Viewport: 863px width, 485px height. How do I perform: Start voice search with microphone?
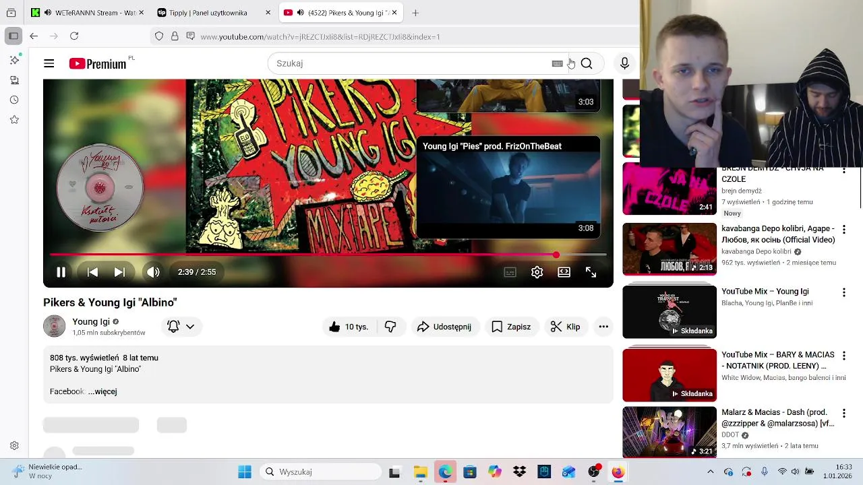click(624, 63)
